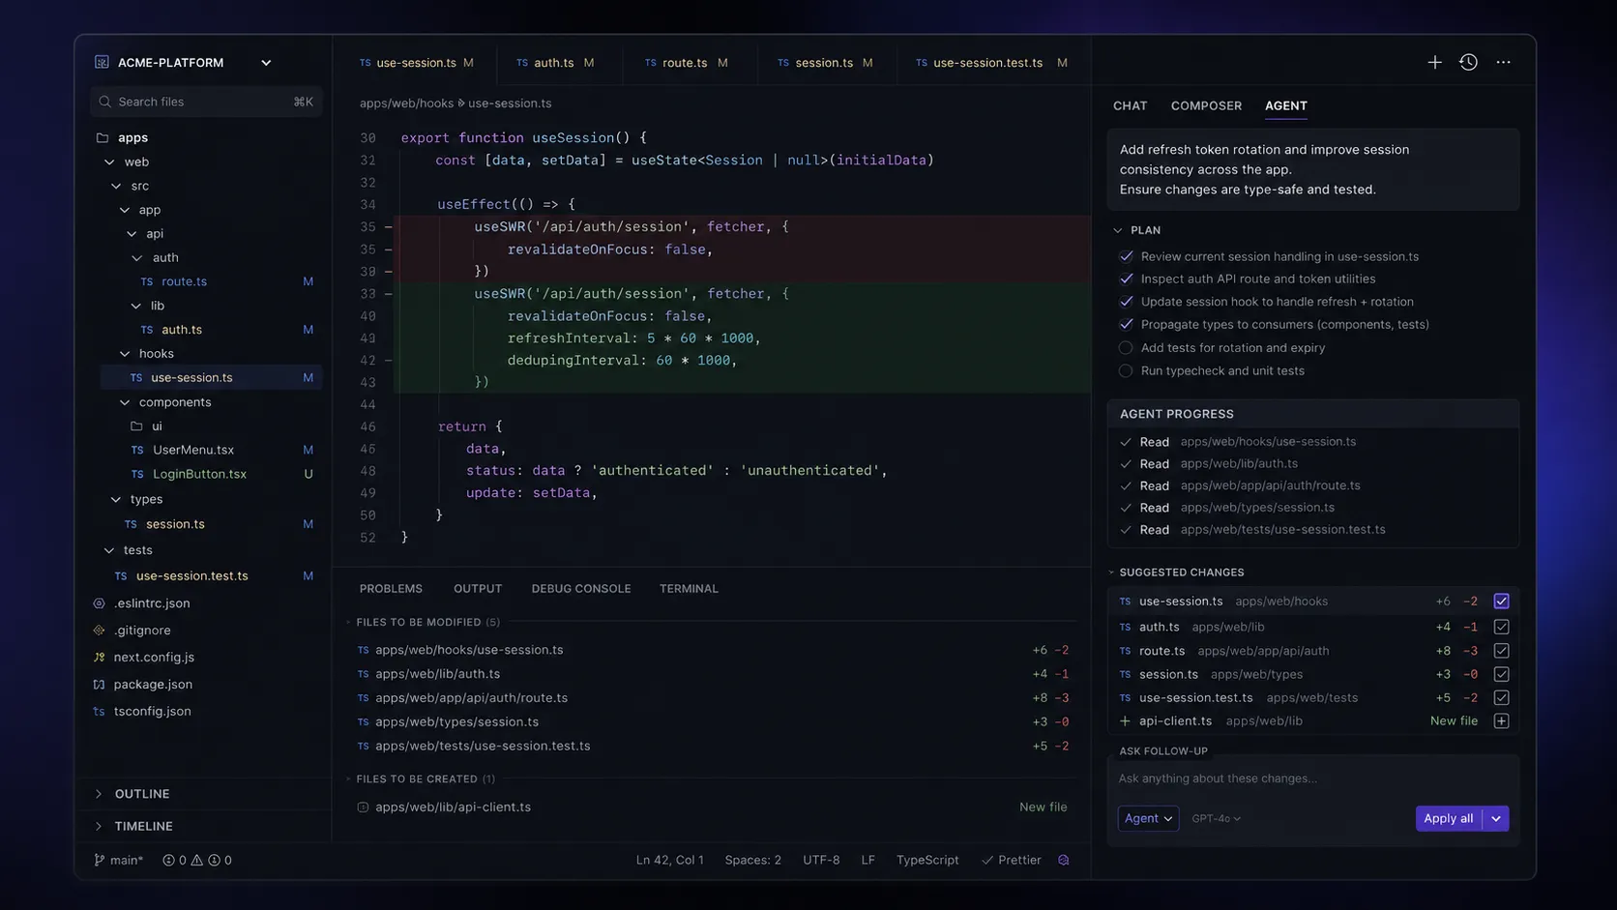The height and width of the screenshot is (910, 1617).
Task: Collapse the hooks folder
Action: 124,354
